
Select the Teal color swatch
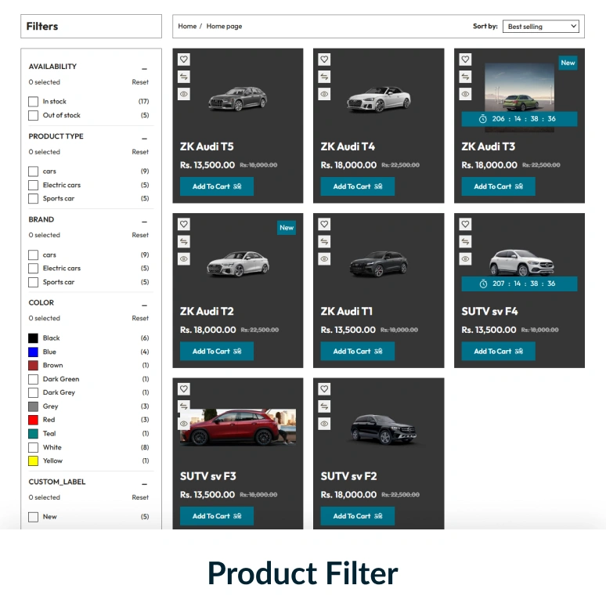pos(33,434)
